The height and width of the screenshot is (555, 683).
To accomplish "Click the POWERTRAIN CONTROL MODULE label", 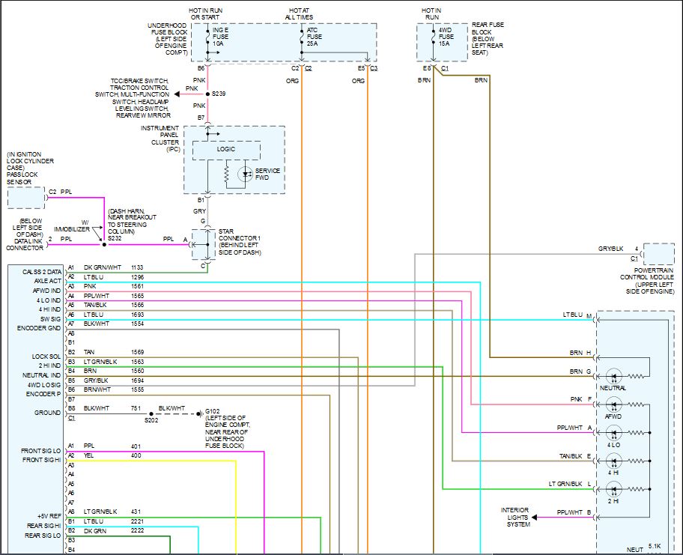I will tap(647, 281).
